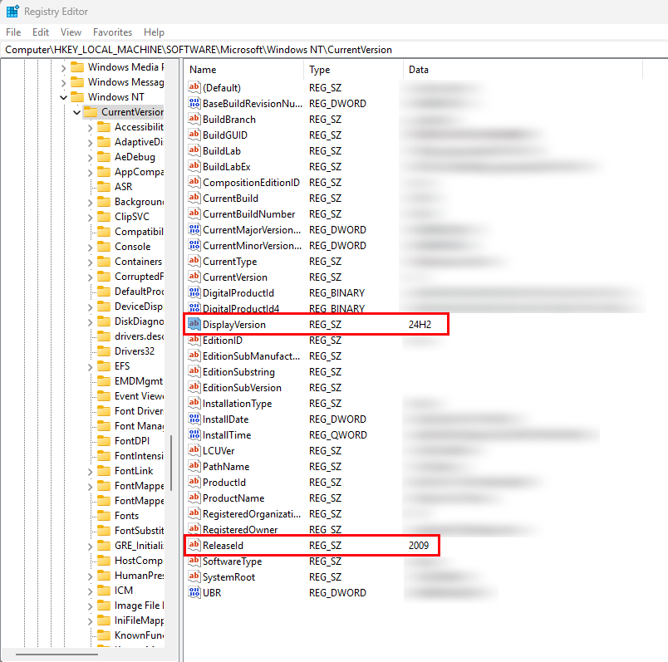Click the folder icon for Fonts key
Screen dimensions: 668x662
coord(104,516)
